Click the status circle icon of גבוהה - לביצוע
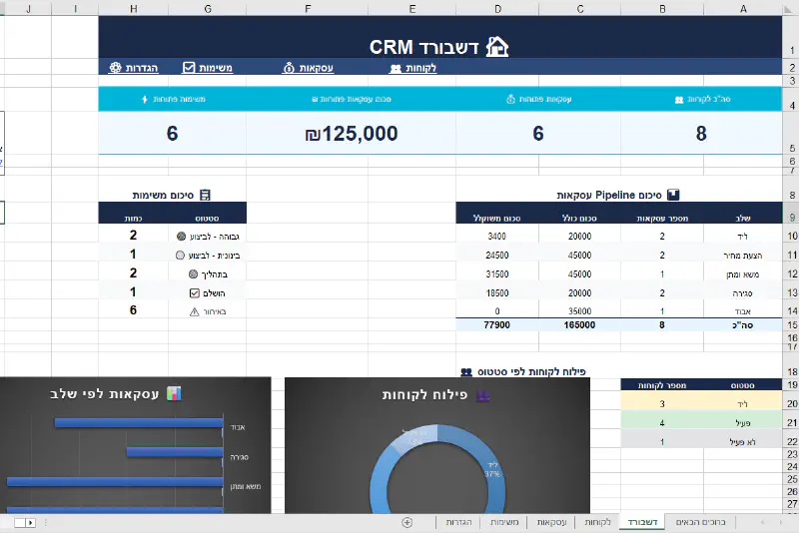799x533 pixels. click(181, 237)
